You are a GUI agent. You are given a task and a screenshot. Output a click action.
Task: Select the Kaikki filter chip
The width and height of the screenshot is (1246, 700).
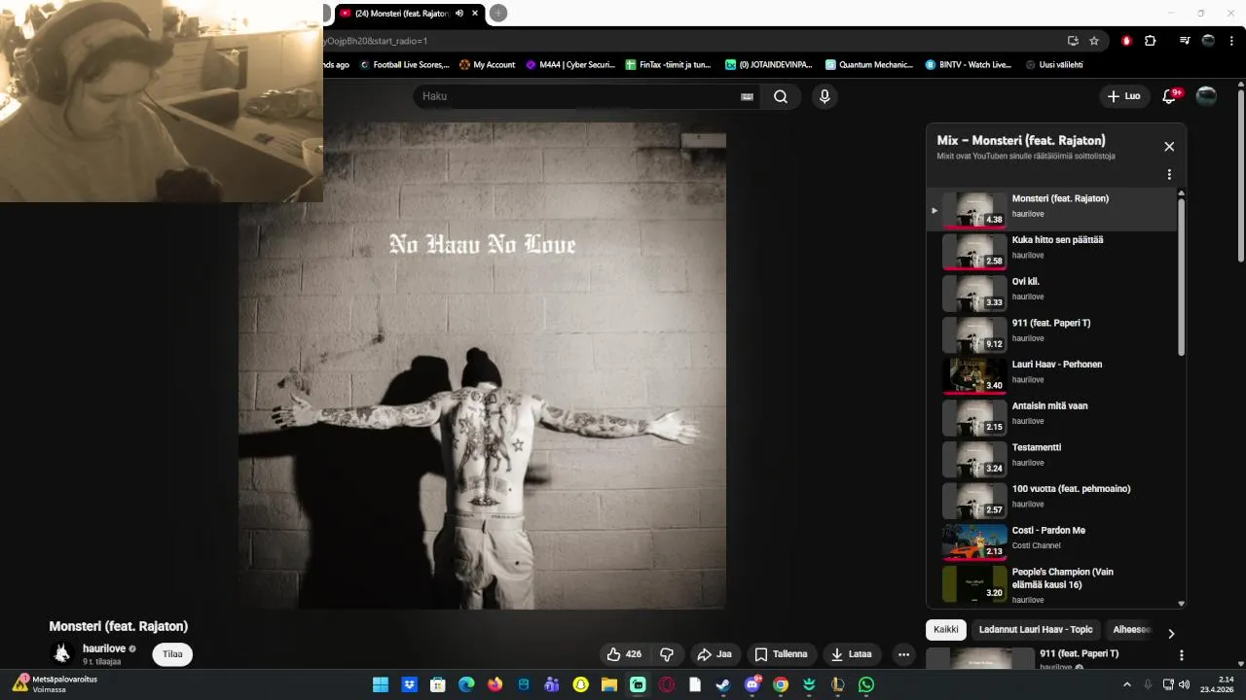[x=945, y=629]
